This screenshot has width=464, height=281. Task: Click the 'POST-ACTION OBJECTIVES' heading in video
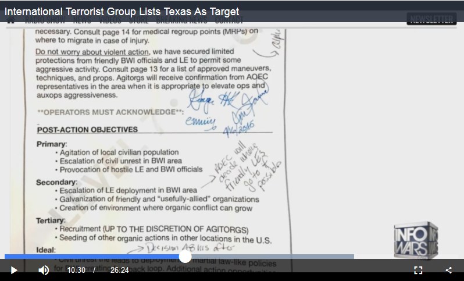pyautogui.click(x=87, y=130)
